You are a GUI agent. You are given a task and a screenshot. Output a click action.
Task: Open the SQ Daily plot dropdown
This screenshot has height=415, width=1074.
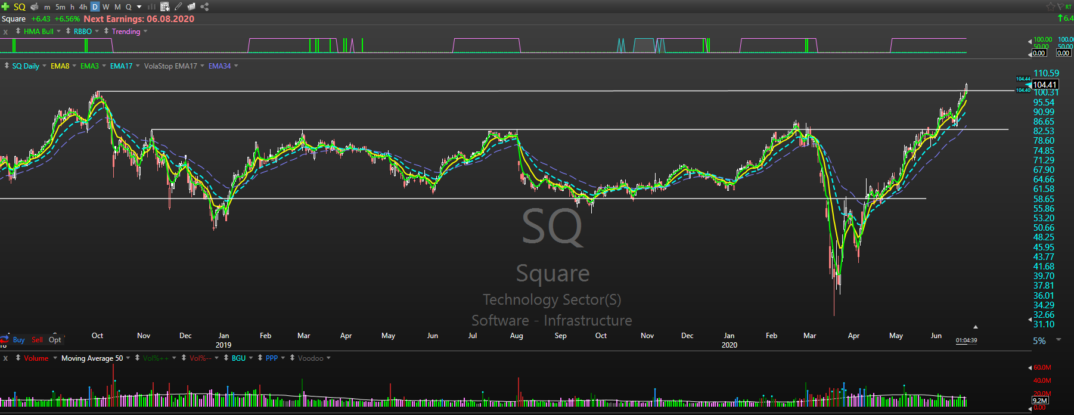point(44,66)
